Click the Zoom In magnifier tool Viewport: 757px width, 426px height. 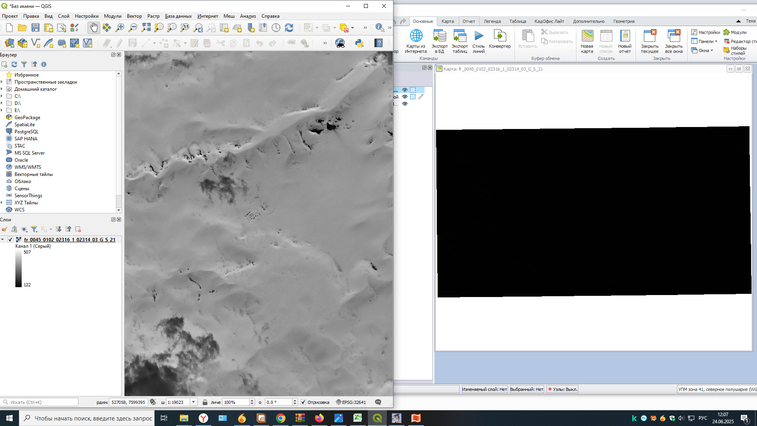click(x=119, y=28)
